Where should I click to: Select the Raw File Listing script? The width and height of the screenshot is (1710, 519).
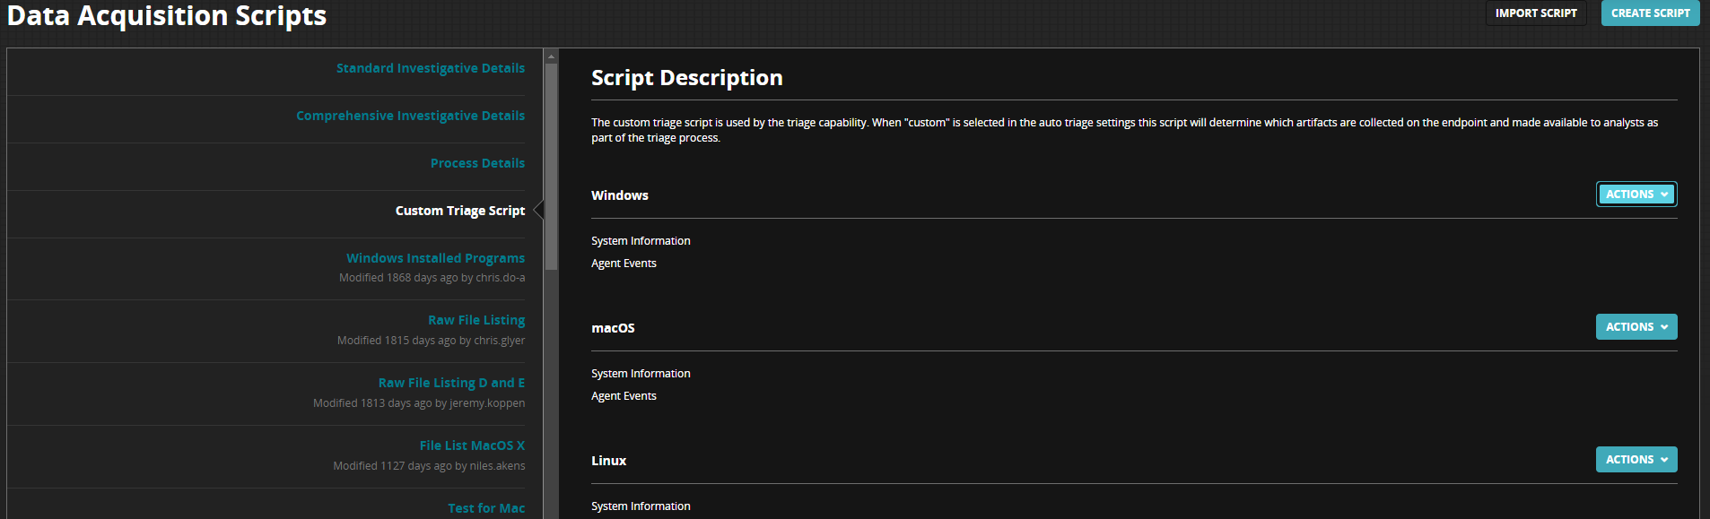pyautogui.click(x=476, y=320)
